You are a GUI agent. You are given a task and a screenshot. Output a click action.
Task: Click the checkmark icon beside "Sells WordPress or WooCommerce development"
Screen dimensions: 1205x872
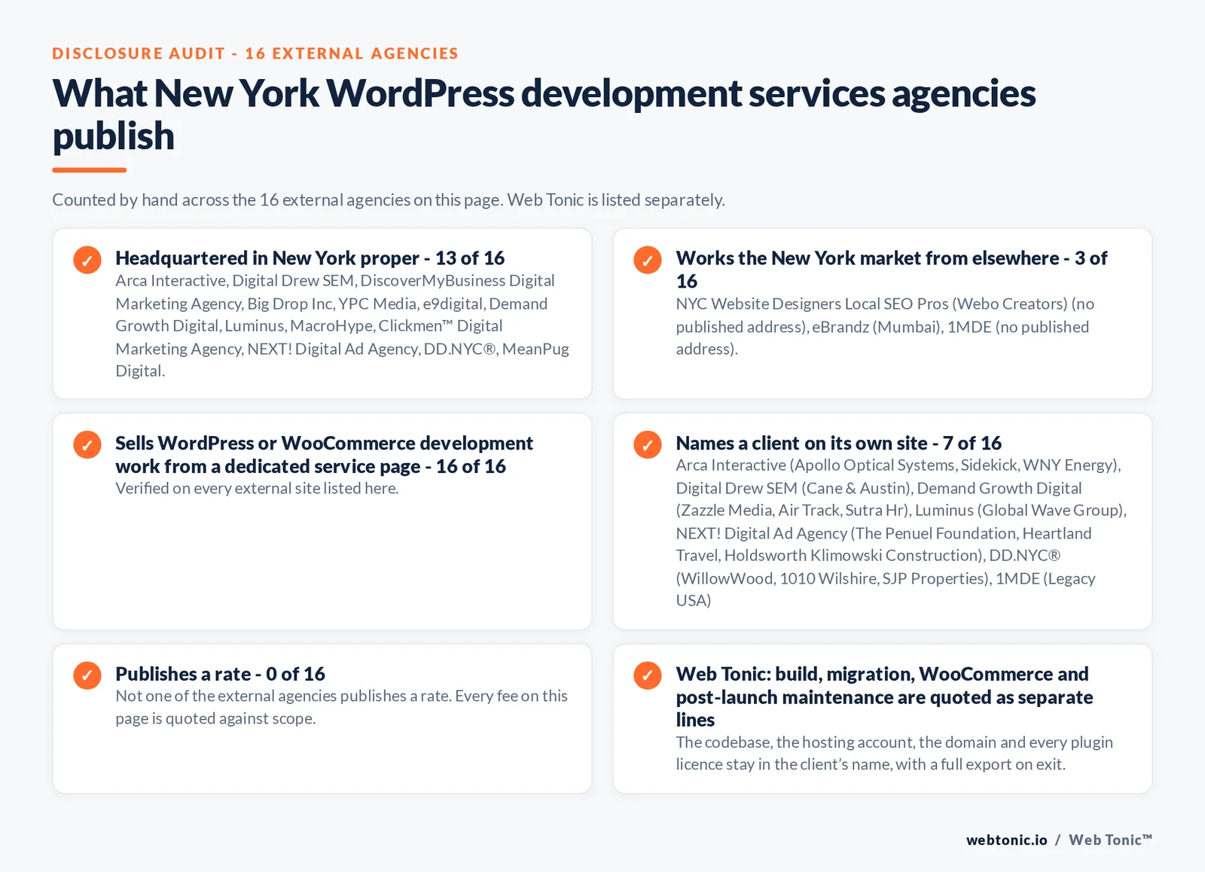coord(87,444)
